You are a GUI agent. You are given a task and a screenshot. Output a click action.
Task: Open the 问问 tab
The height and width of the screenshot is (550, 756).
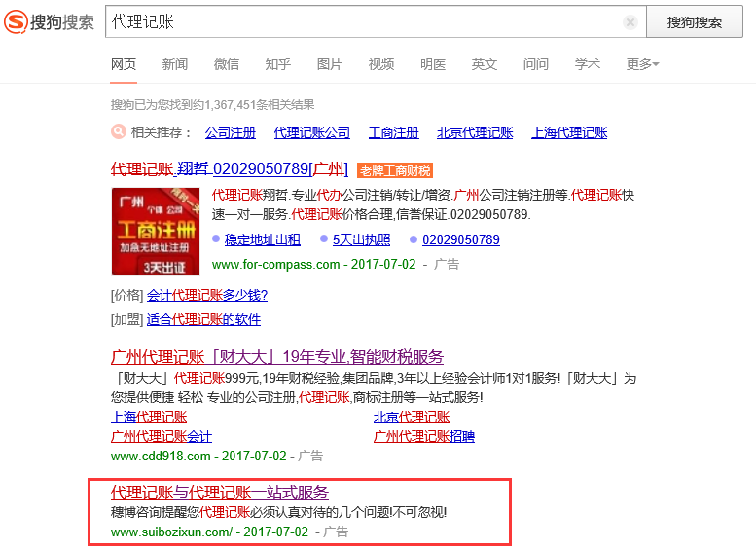click(536, 64)
